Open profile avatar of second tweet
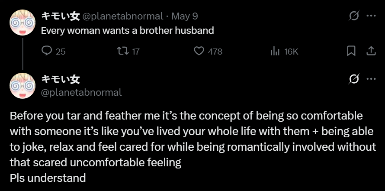The width and height of the screenshot is (385, 191). click(22, 85)
